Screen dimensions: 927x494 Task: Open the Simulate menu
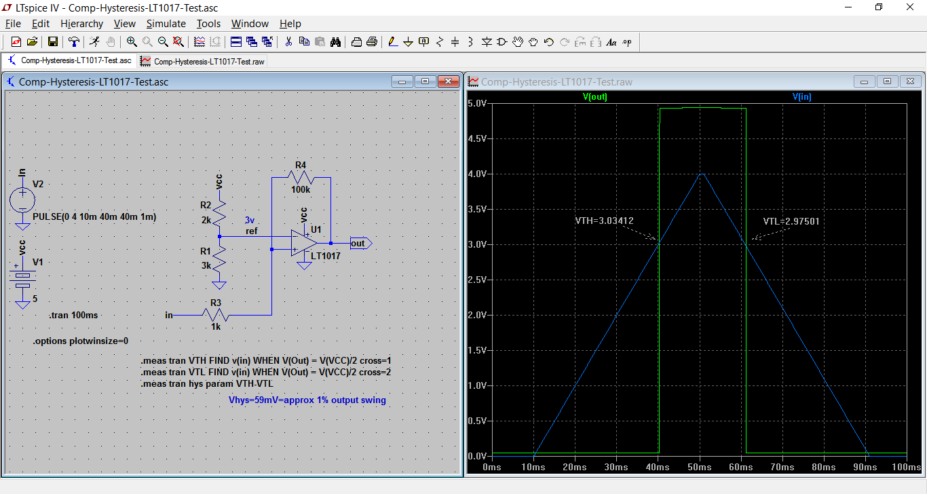(x=166, y=24)
